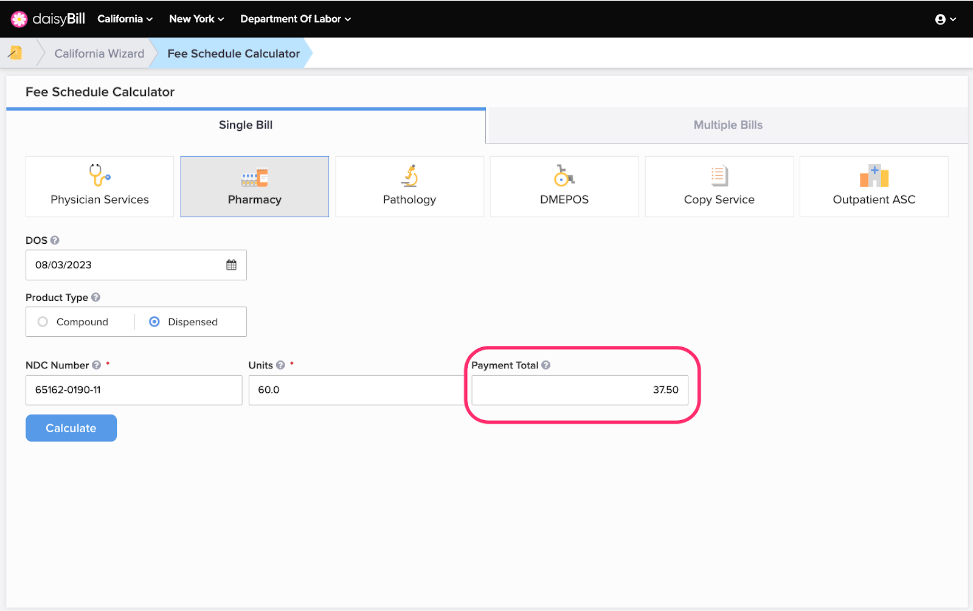Click the Payment Total field
This screenshot has height=611, width=973.
[x=580, y=390]
